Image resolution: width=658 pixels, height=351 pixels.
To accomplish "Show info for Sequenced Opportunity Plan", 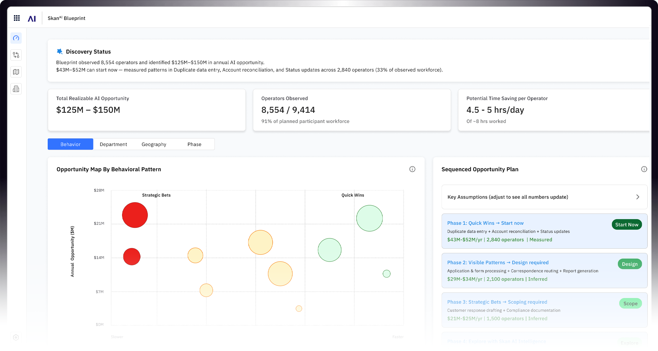I will coord(644,169).
